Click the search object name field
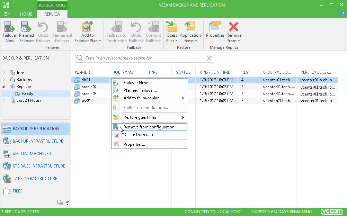347x216 pixels. click(145, 58)
